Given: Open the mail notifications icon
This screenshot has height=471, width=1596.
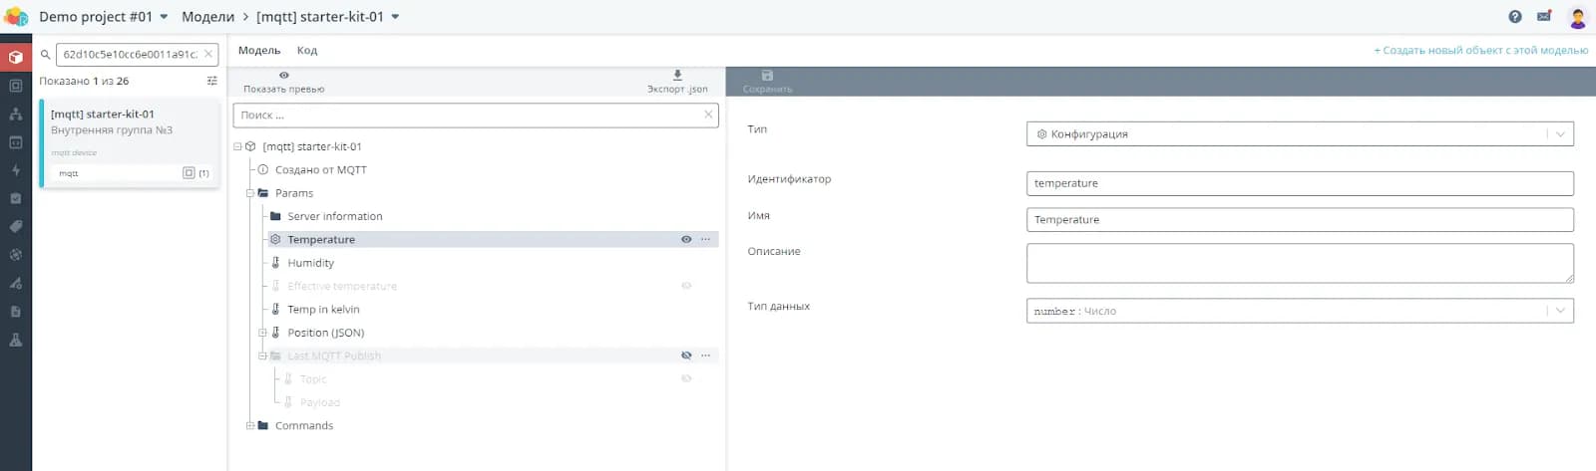Looking at the screenshot, I should click(1544, 16).
